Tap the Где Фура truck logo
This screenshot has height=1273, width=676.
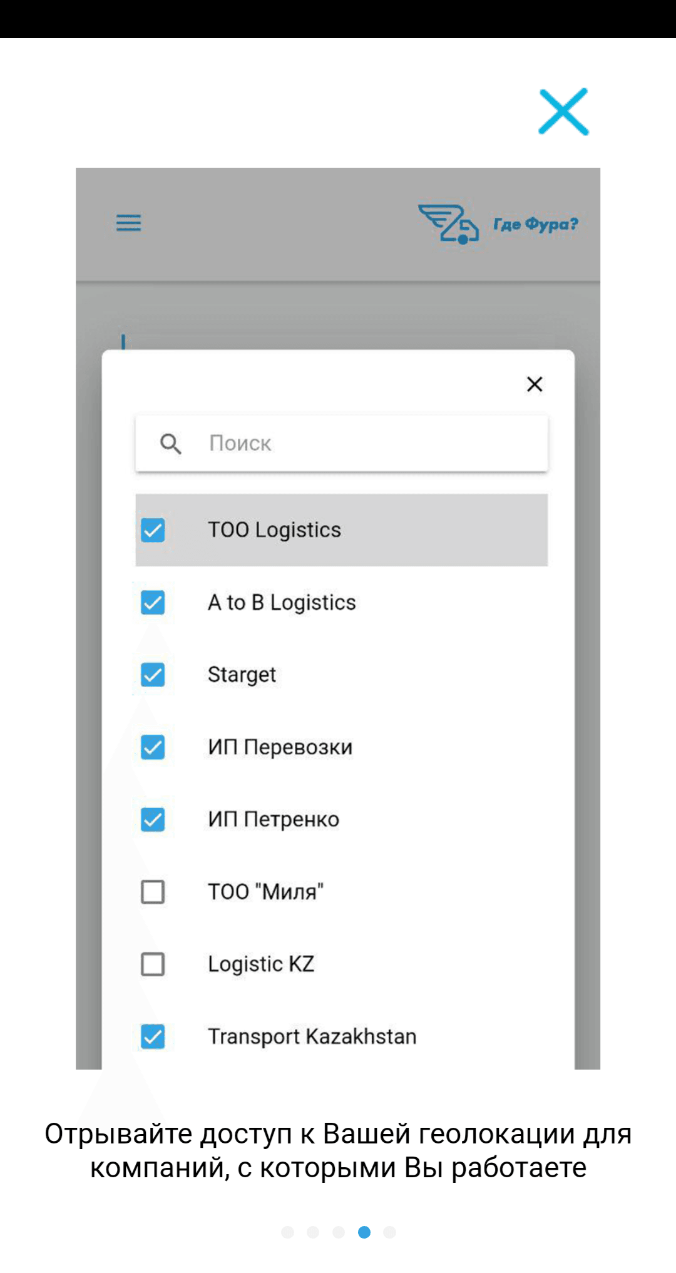[498, 224]
